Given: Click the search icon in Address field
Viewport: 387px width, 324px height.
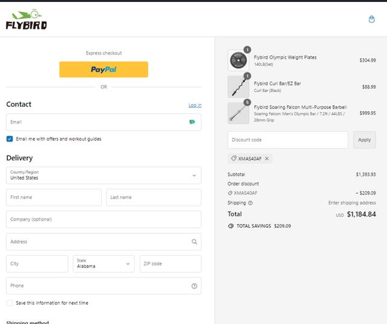Looking at the screenshot, I should pyautogui.click(x=194, y=242).
